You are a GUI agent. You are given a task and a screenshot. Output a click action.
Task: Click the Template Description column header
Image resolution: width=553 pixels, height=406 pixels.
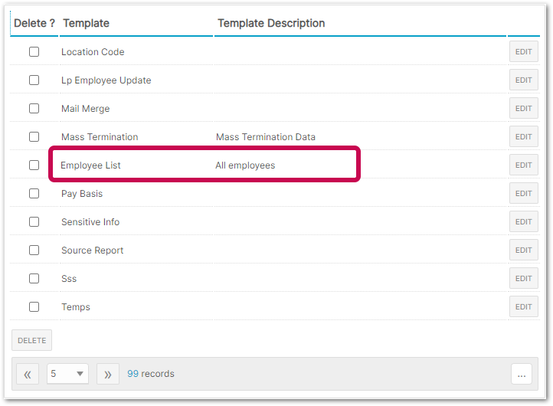pos(271,23)
